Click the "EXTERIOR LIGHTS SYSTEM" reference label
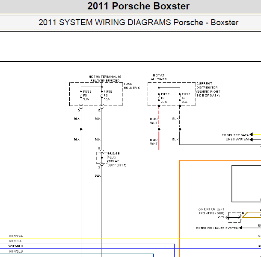261x257 pixels. [217, 228]
